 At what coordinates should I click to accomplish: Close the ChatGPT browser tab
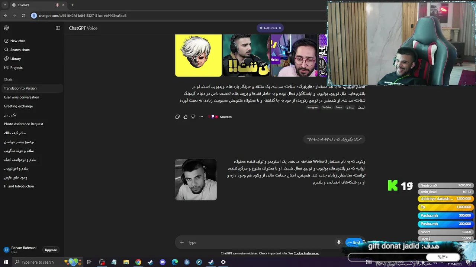[63, 5]
